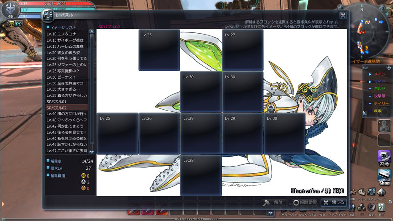Screen dimensions: 393x221
Task: Open the 召喚 summon icon
Action: (384, 158)
